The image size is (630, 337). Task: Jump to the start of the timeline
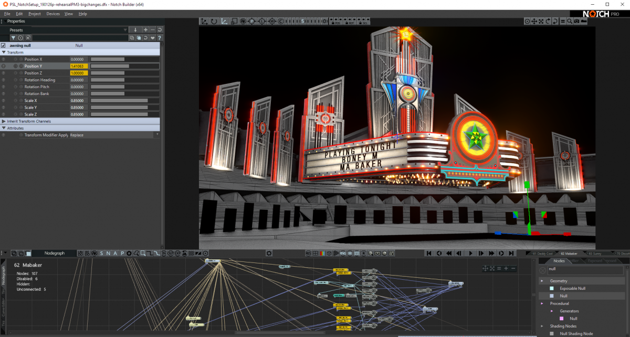tap(429, 253)
